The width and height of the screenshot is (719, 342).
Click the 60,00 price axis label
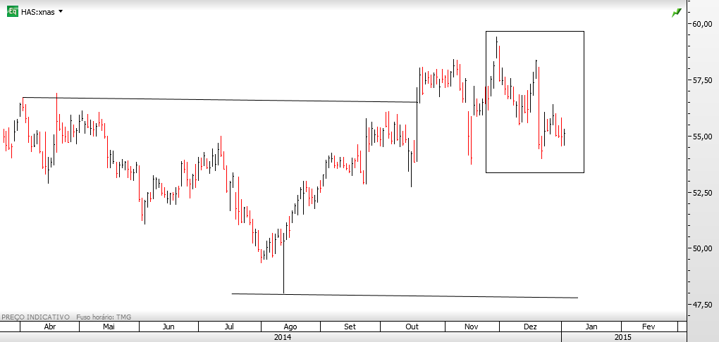[x=703, y=24]
